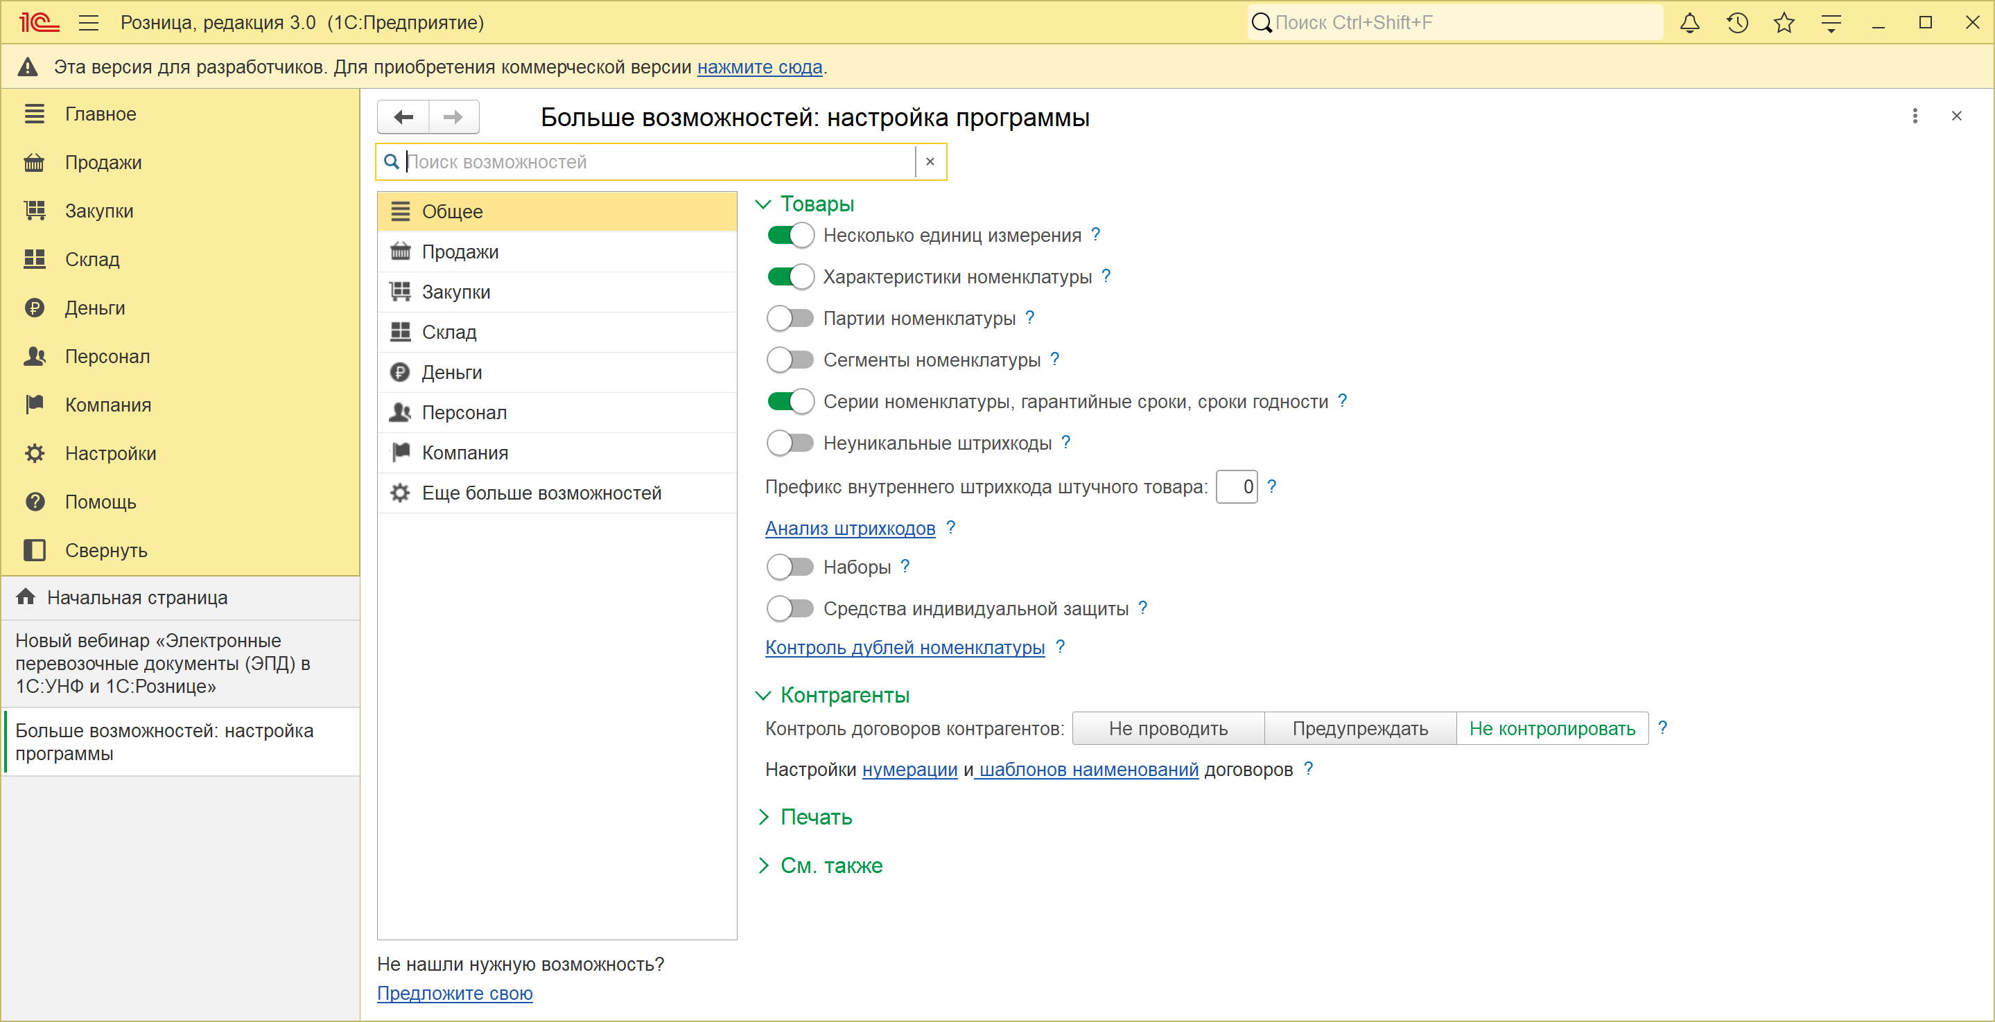1995x1022 pixels.
Task: Click the 1C logo icon
Action: click(x=39, y=22)
